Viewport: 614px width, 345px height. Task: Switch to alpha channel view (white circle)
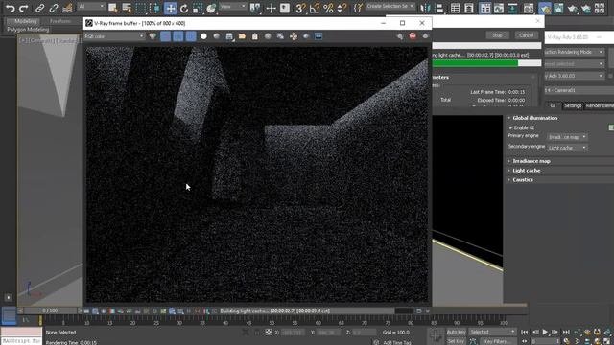[203, 36]
